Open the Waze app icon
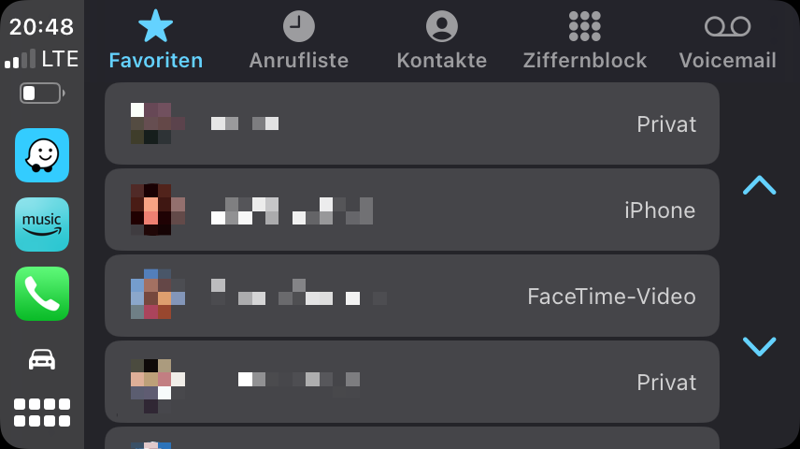Screen dimensions: 800x449 click(x=42, y=155)
